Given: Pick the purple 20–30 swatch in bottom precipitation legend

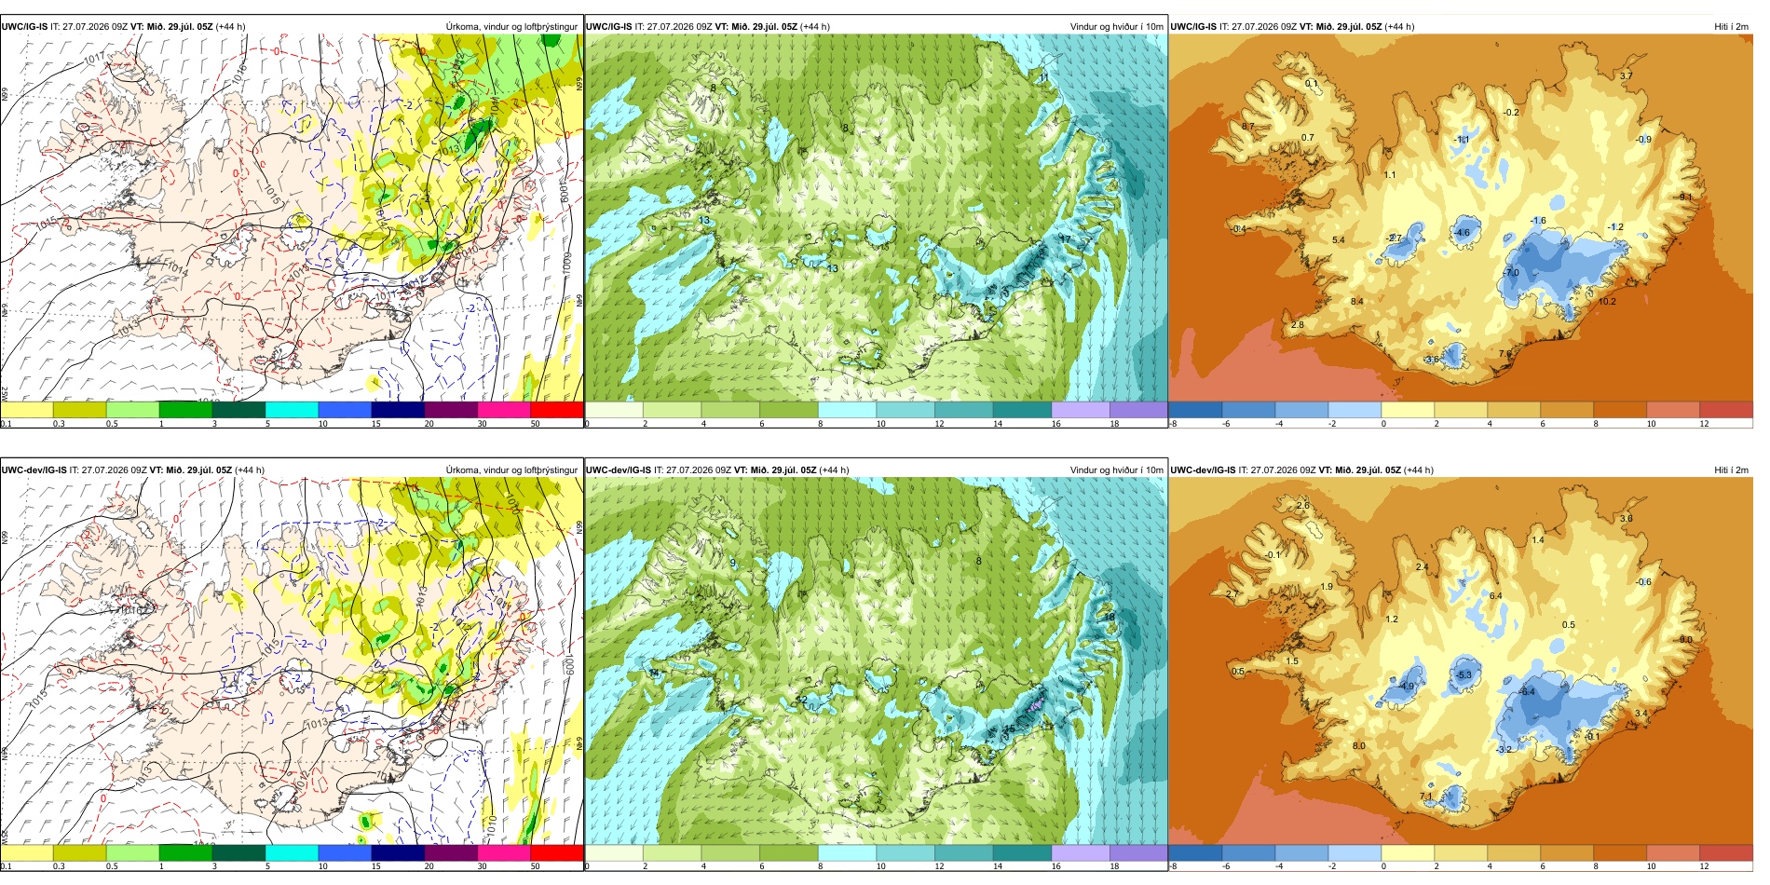Looking at the screenshot, I should (x=451, y=853).
